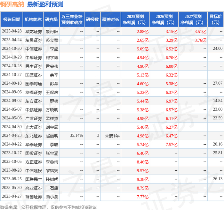Click the target price 23.59
This screenshot has height=210, width=224.
[218, 118]
